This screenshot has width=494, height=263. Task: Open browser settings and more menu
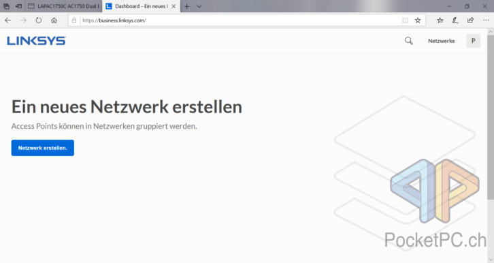pos(486,20)
